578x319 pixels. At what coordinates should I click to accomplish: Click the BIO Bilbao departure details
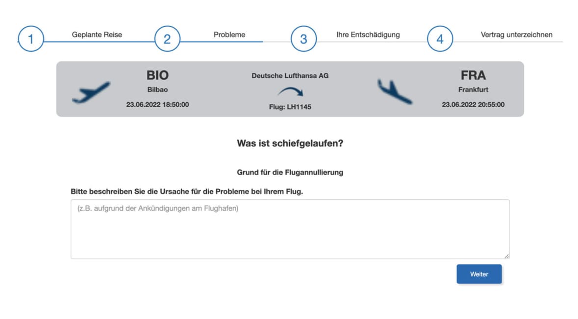coord(158,88)
